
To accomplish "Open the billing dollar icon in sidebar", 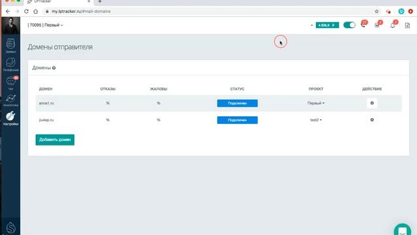I will point(10,228).
